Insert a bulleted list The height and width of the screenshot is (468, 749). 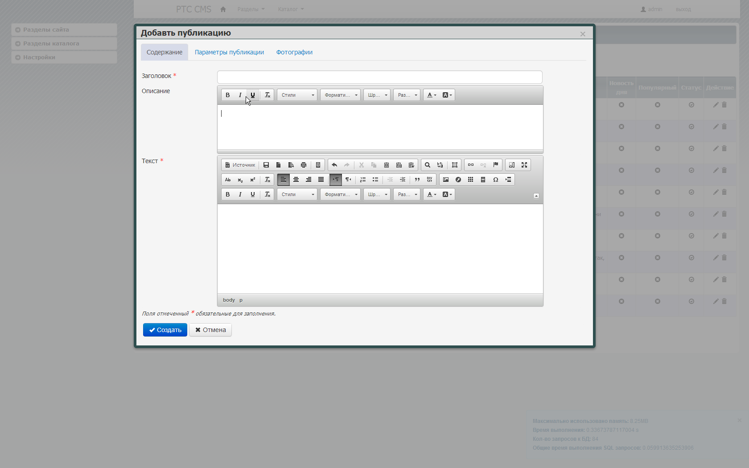click(x=375, y=180)
